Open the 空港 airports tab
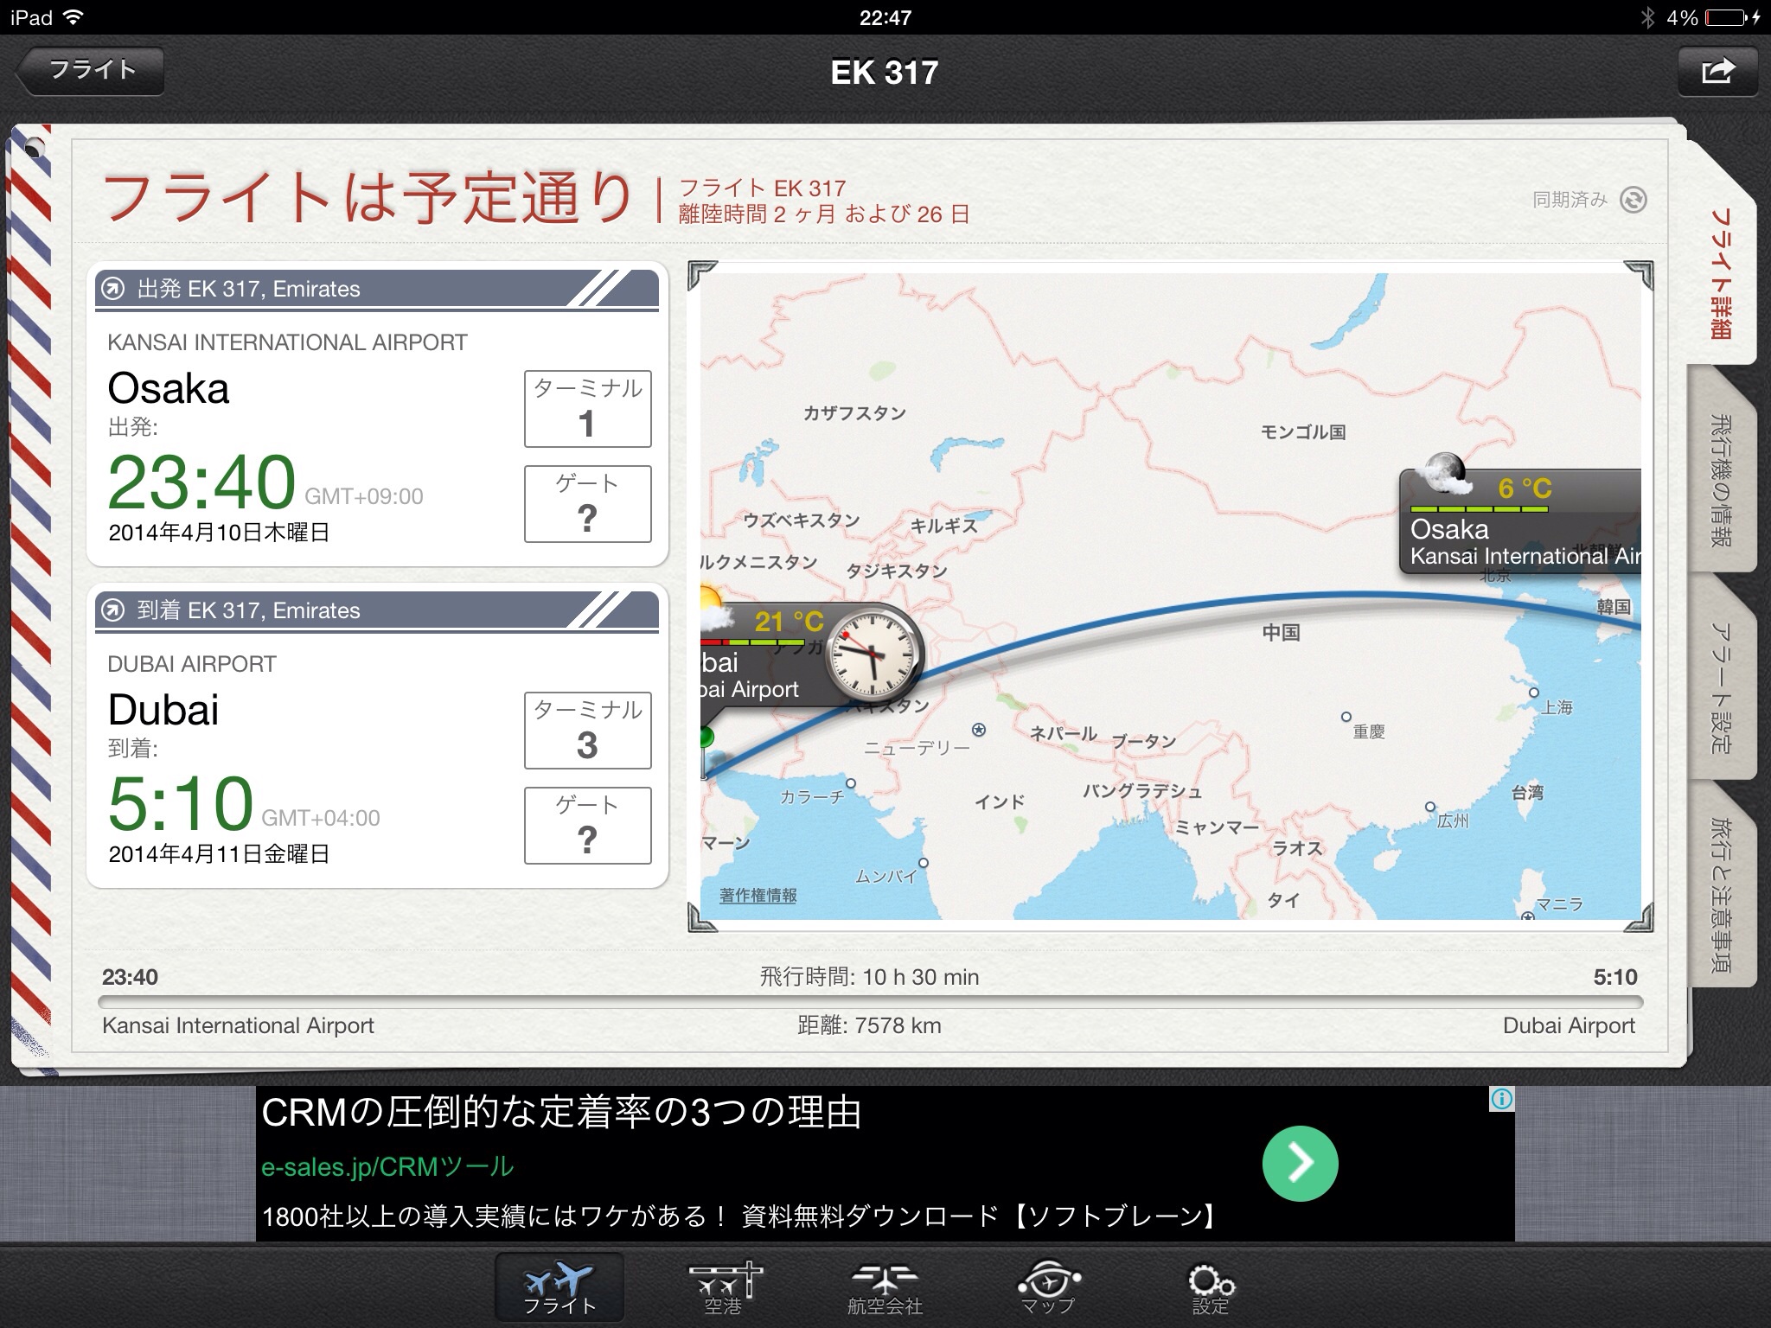The width and height of the screenshot is (1771, 1328). [723, 1286]
